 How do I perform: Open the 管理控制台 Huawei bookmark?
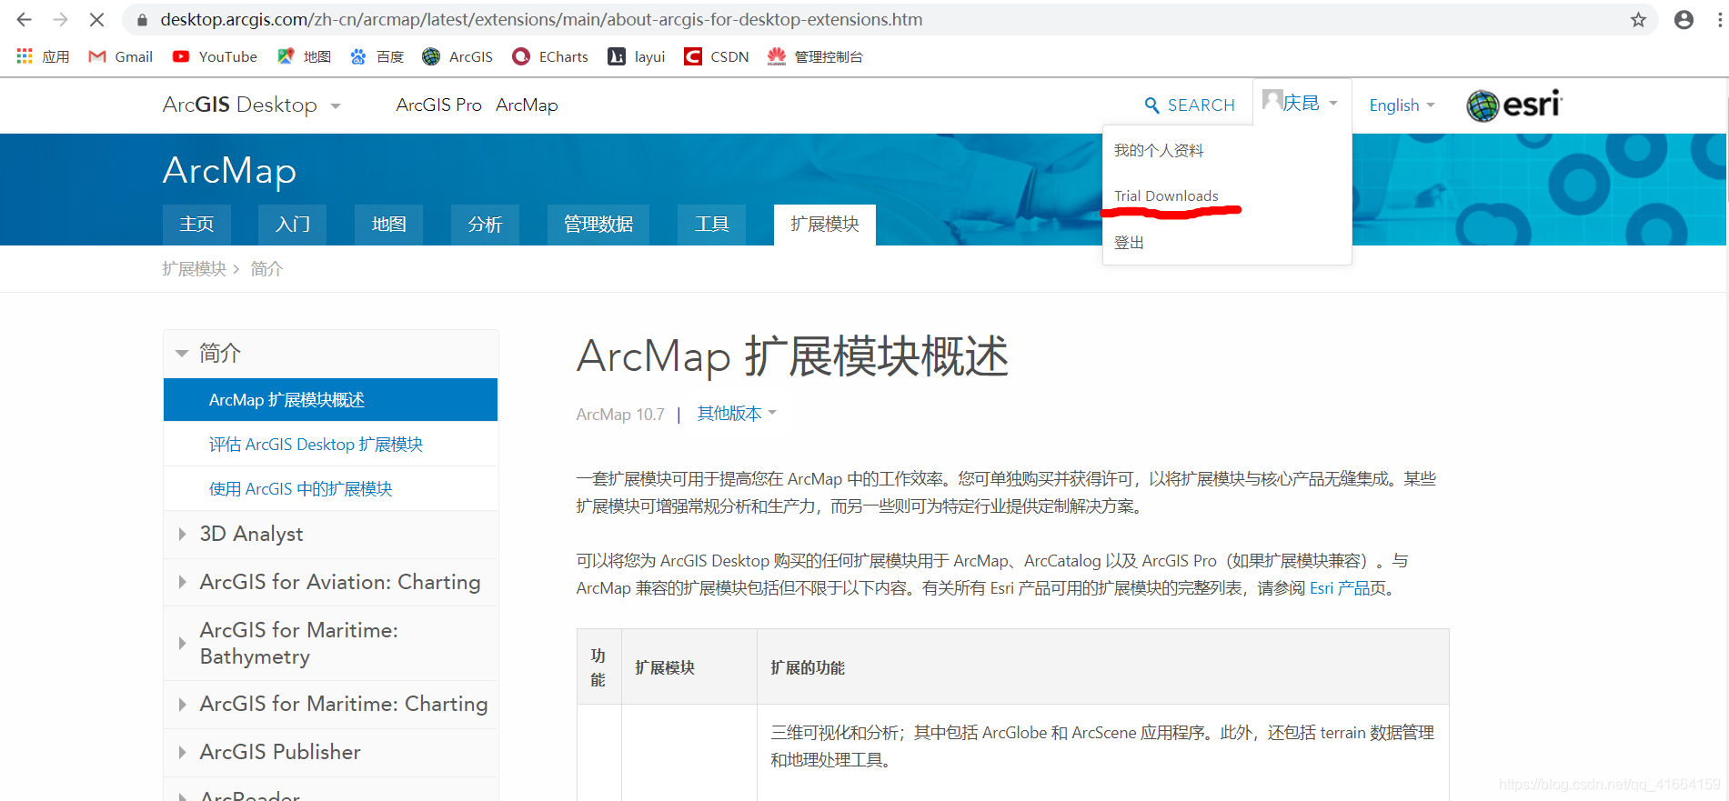815,56
